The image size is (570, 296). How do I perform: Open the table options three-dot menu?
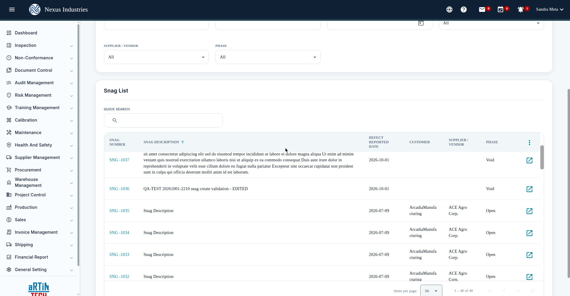coord(529,143)
